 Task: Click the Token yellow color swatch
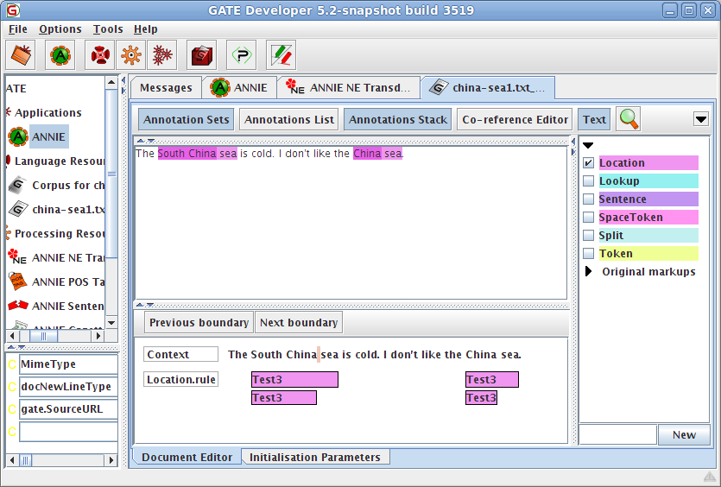click(648, 253)
